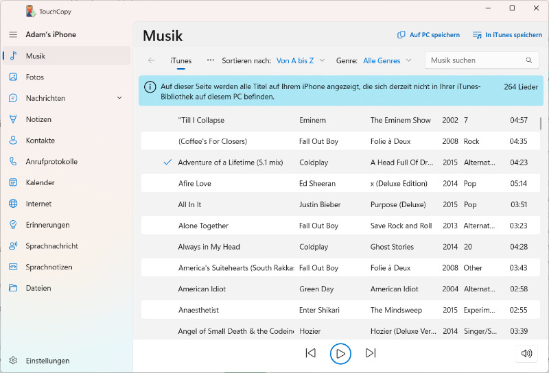Click the Adam's iPhone device name
The height and width of the screenshot is (373, 549).
(x=51, y=34)
